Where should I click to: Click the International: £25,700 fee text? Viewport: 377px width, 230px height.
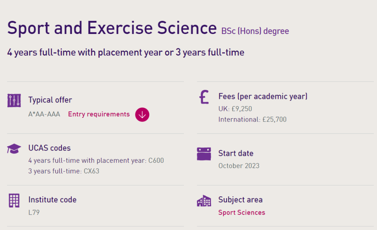pyautogui.click(x=253, y=119)
